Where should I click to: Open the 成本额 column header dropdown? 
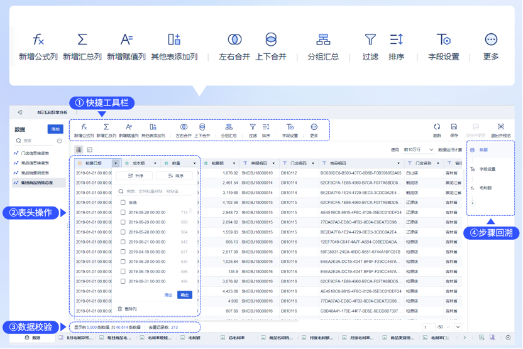(x=155, y=163)
